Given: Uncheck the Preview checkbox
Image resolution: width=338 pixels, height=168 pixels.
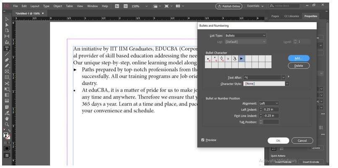Looking at the screenshot, I should (x=203, y=140).
